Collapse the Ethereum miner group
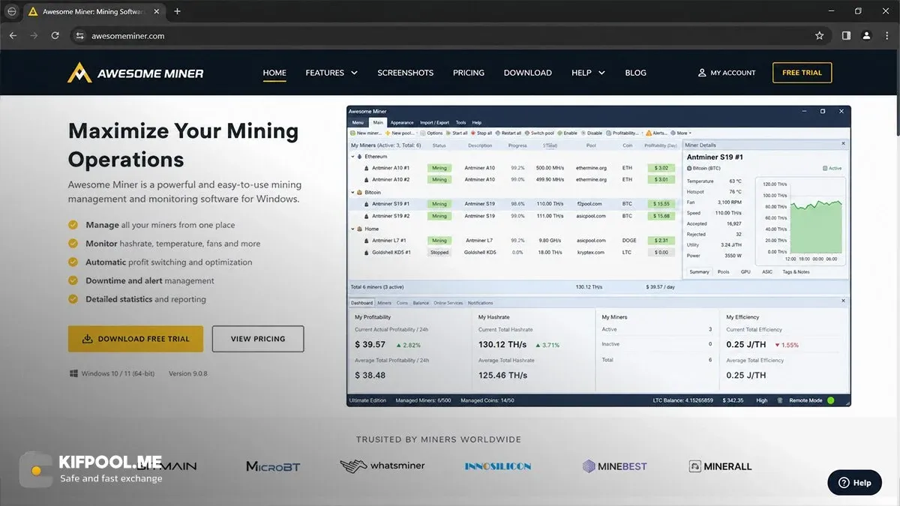The image size is (900, 506). [353, 157]
